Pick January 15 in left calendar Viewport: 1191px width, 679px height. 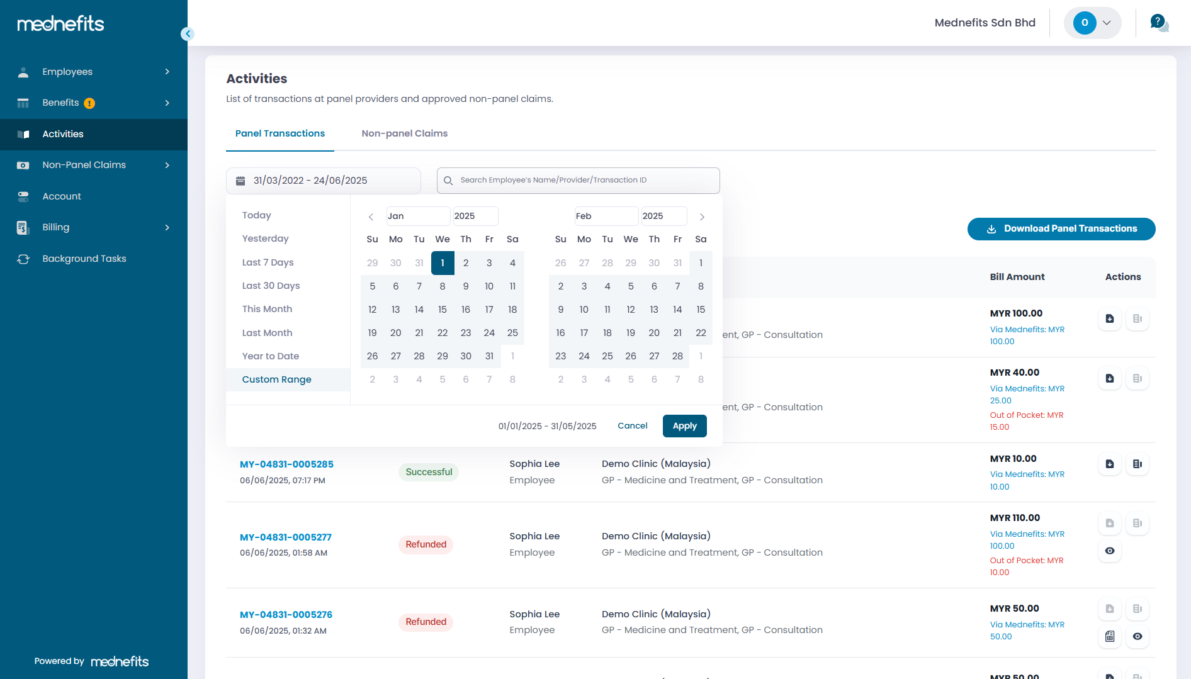pyautogui.click(x=443, y=310)
